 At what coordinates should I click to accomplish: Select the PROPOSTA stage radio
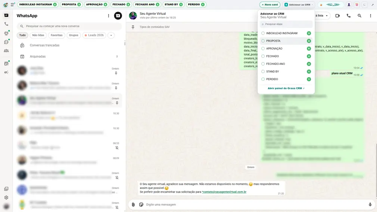point(263,41)
